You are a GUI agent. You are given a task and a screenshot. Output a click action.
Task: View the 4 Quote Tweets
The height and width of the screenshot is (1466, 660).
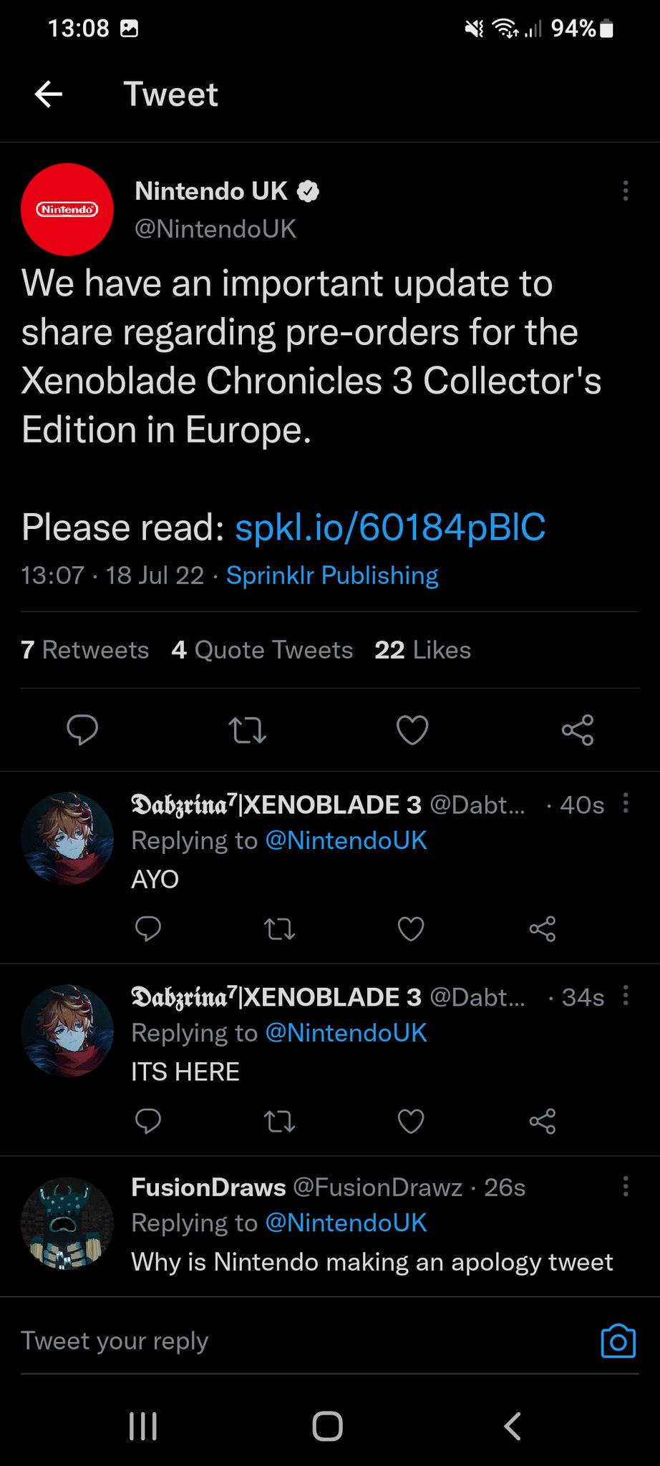point(262,650)
